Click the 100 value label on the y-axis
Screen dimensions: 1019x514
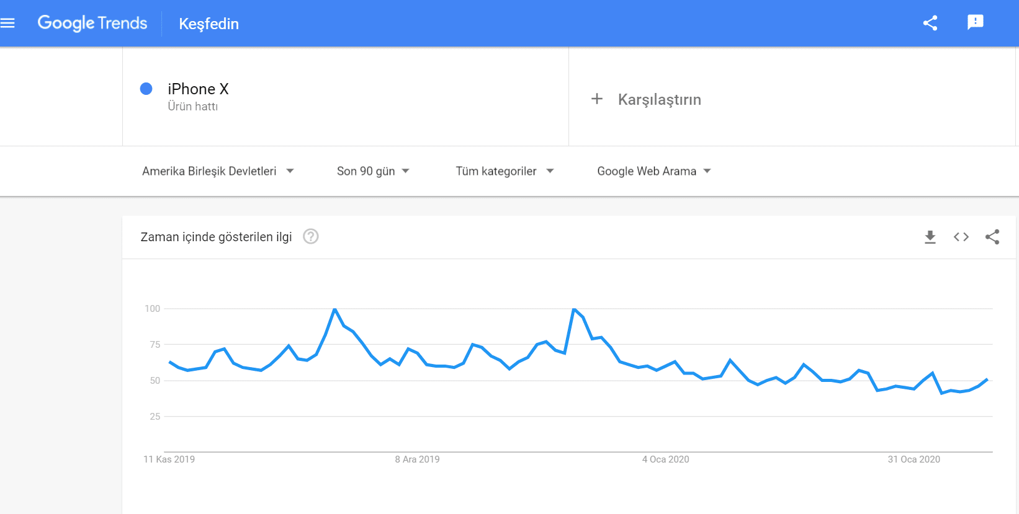point(153,308)
